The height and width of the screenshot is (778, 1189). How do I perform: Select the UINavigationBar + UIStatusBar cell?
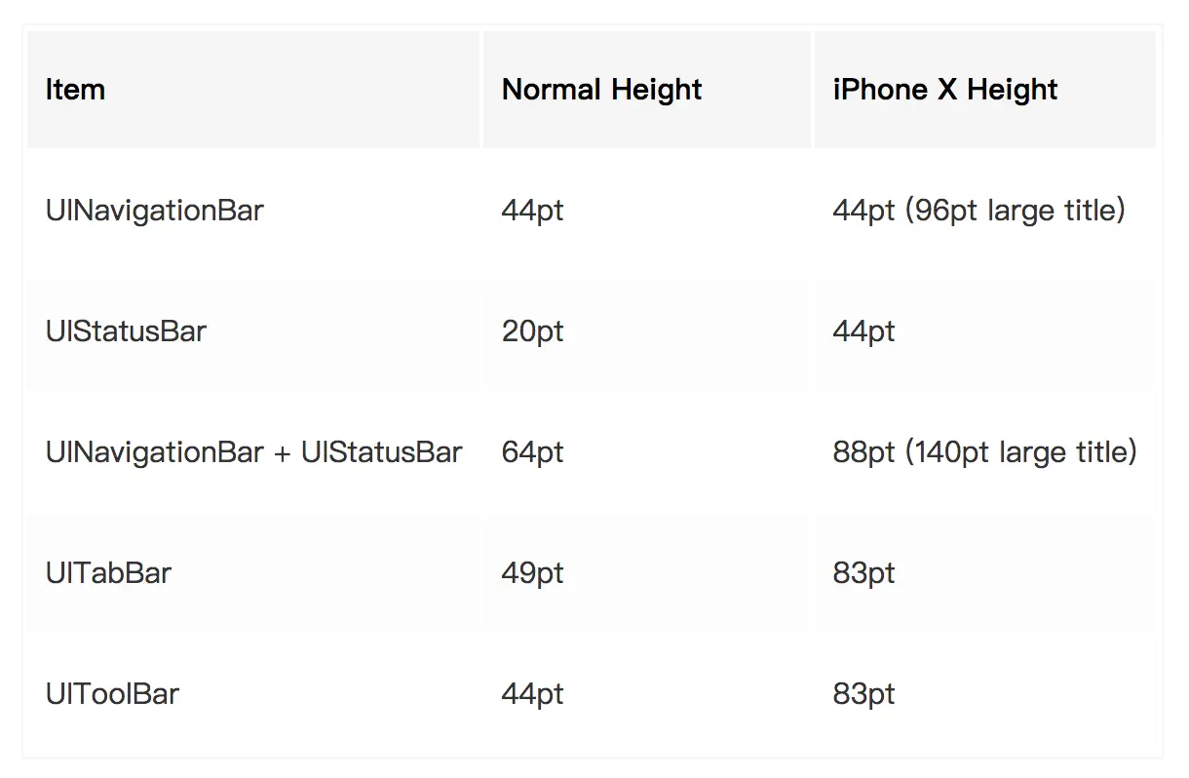[253, 452]
